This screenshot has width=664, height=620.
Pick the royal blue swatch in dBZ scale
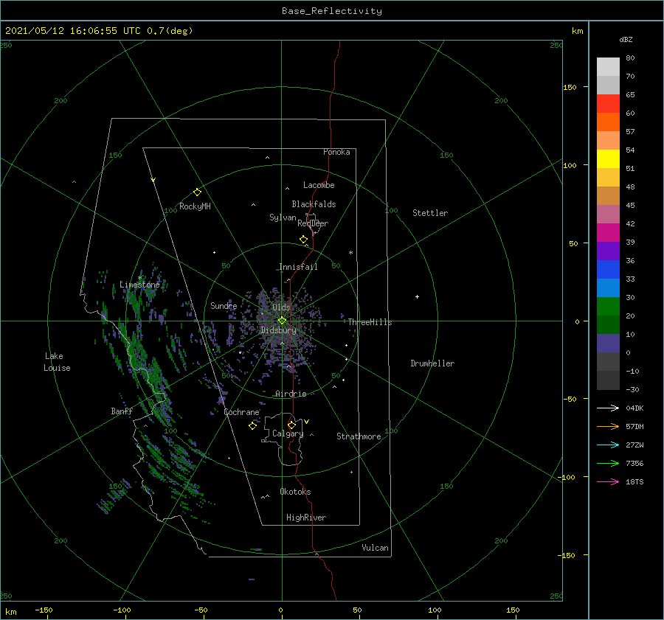coord(608,269)
